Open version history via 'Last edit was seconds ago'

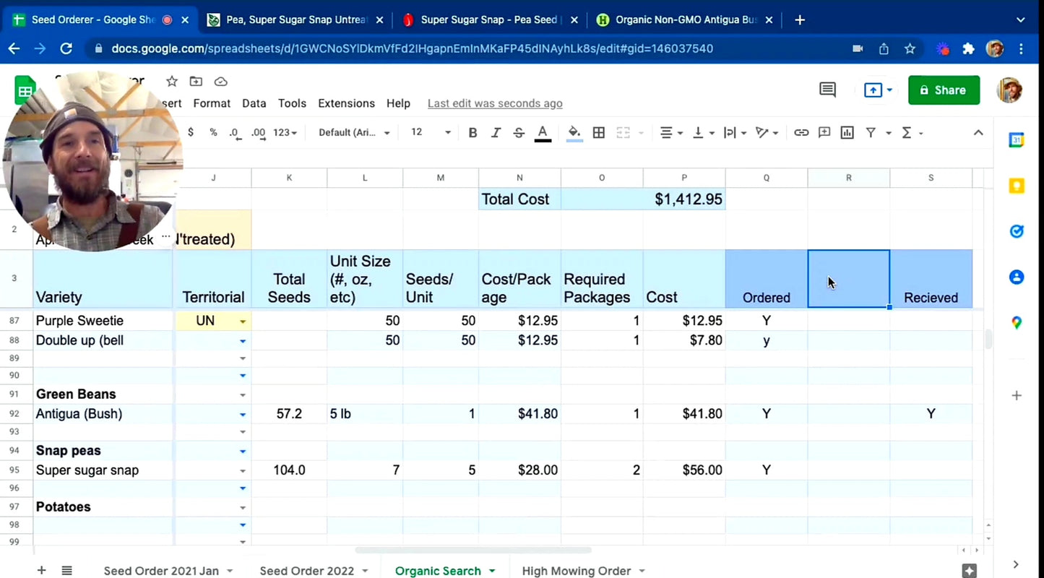pos(494,103)
